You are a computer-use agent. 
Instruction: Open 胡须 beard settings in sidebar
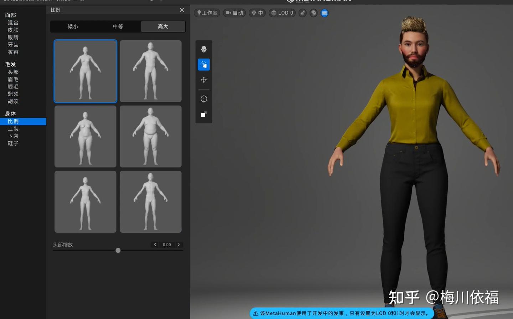[13, 101]
